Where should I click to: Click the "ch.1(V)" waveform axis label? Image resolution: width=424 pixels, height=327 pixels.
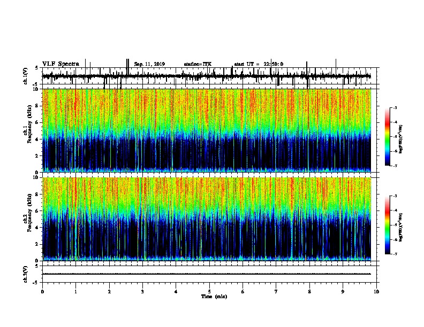click(26, 76)
